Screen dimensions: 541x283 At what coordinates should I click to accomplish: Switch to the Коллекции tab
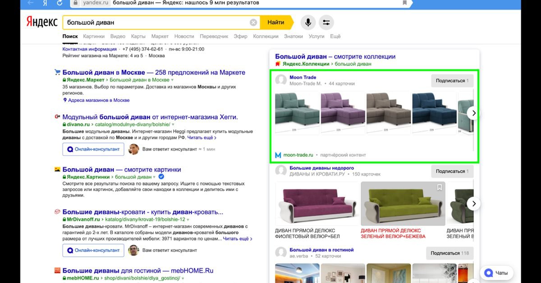tap(266, 37)
